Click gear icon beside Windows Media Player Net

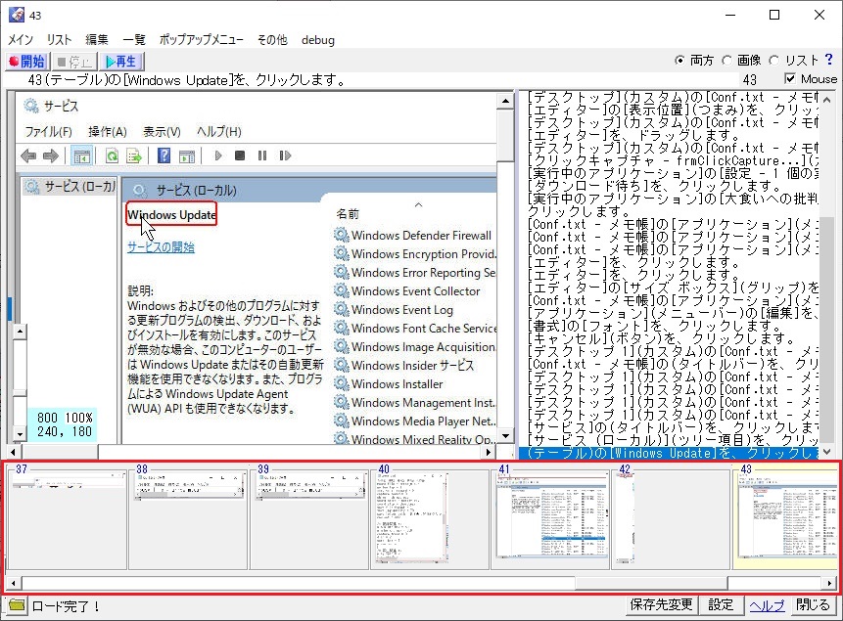(341, 421)
